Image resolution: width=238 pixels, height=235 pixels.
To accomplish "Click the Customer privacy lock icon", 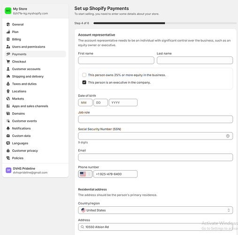I will click(8, 150).
